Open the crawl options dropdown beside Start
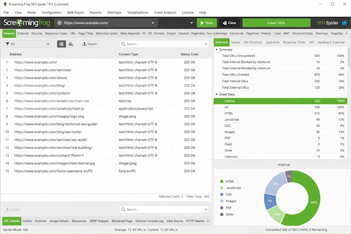Screen dimensions: 351x234 192,23
